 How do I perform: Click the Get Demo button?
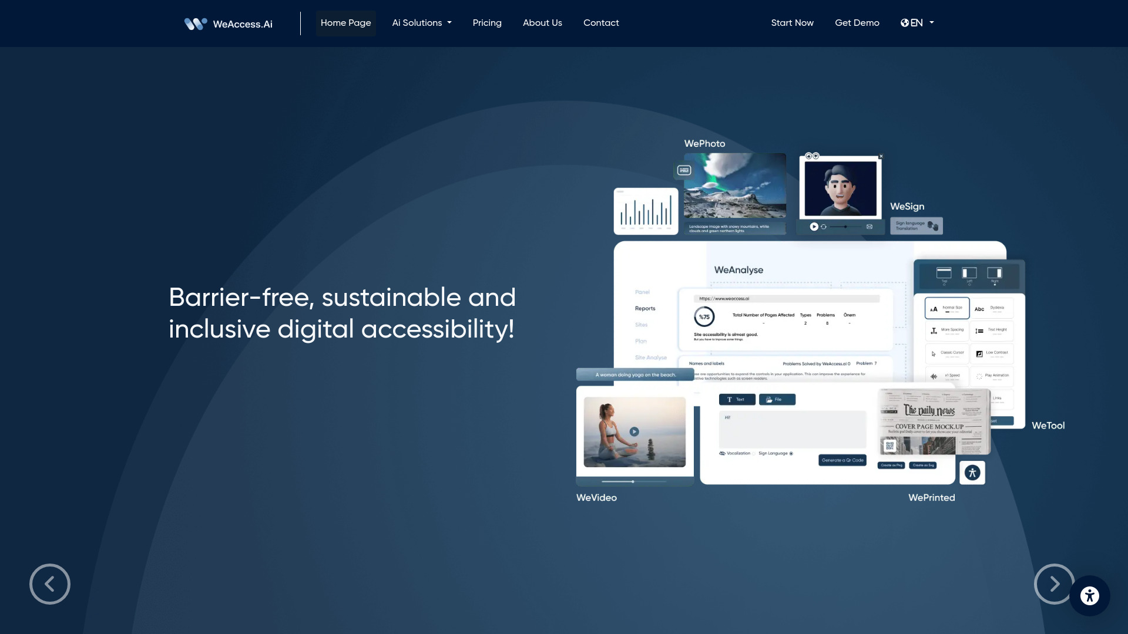pos(857,22)
